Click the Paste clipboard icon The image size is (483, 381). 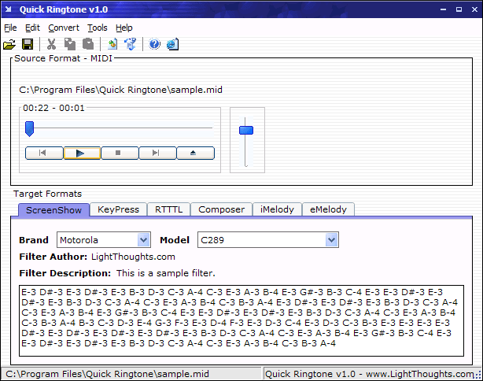pyautogui.click(x=88, y=44)
